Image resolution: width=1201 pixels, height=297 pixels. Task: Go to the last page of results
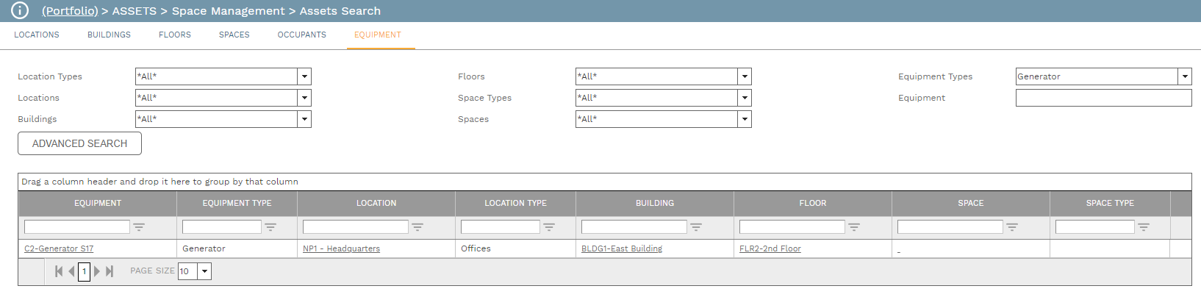(110, 271)
